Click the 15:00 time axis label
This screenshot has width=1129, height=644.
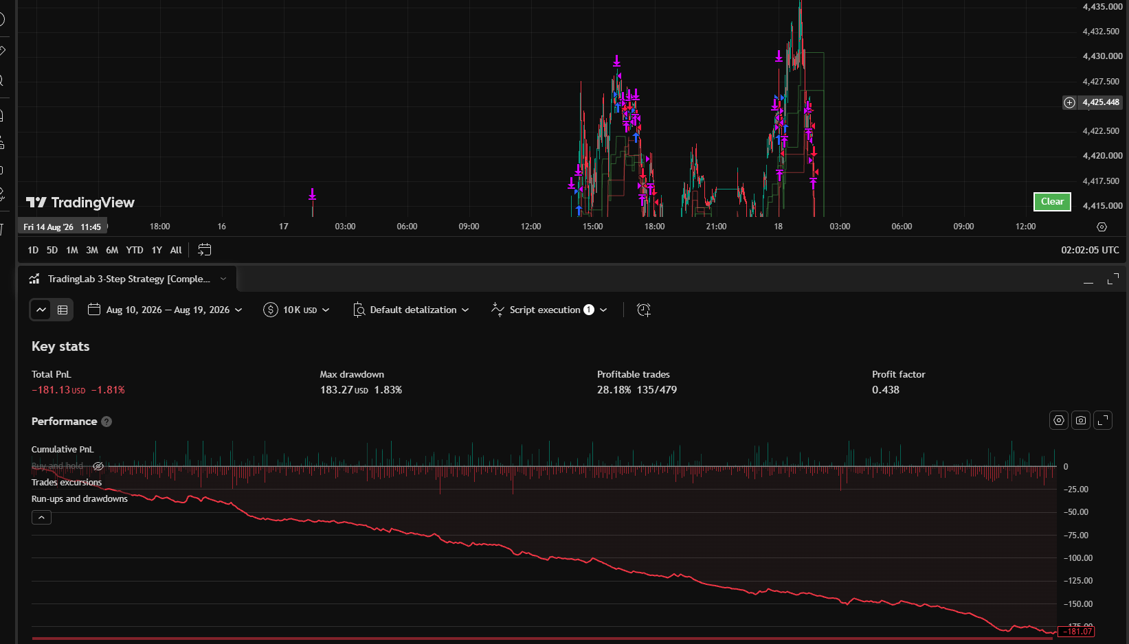tap(592, 227)
